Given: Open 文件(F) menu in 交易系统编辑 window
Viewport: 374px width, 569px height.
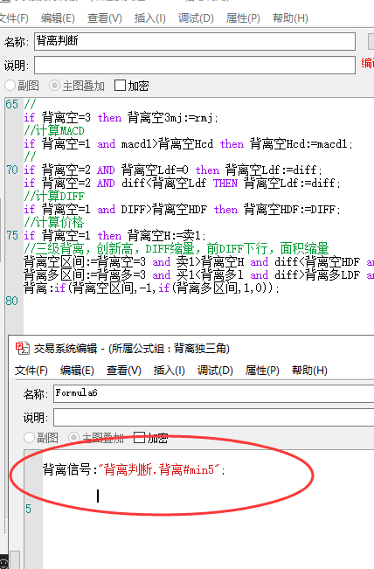Looking at the screenshot, I should coord(31,371).
